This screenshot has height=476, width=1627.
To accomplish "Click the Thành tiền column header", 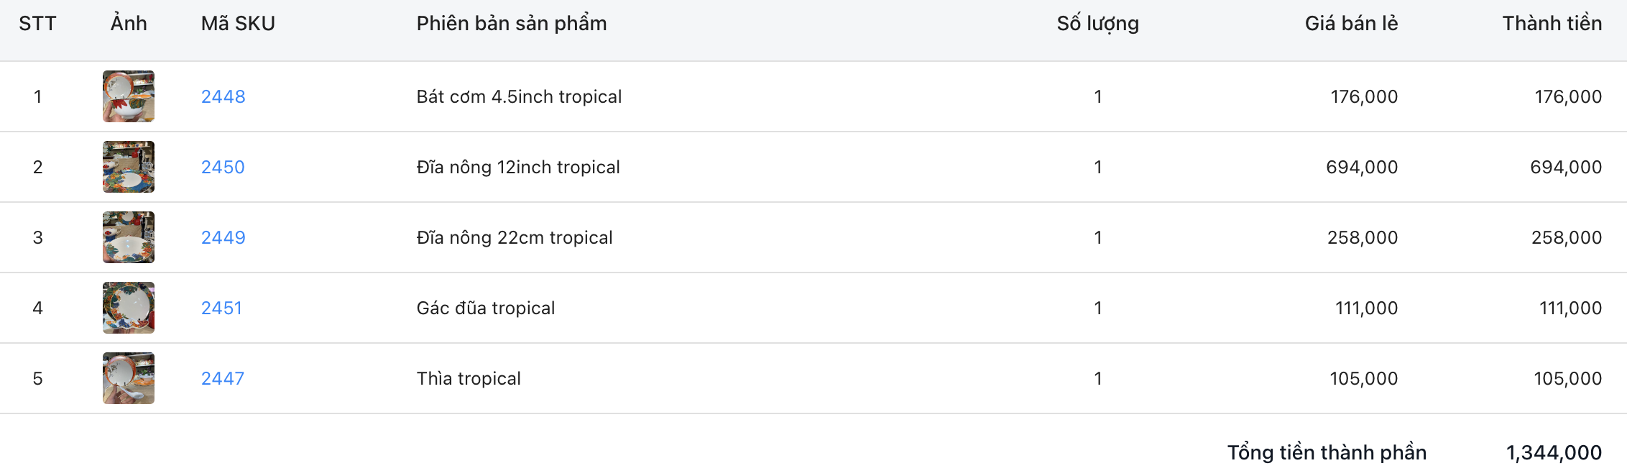I will click(1552, 24).
